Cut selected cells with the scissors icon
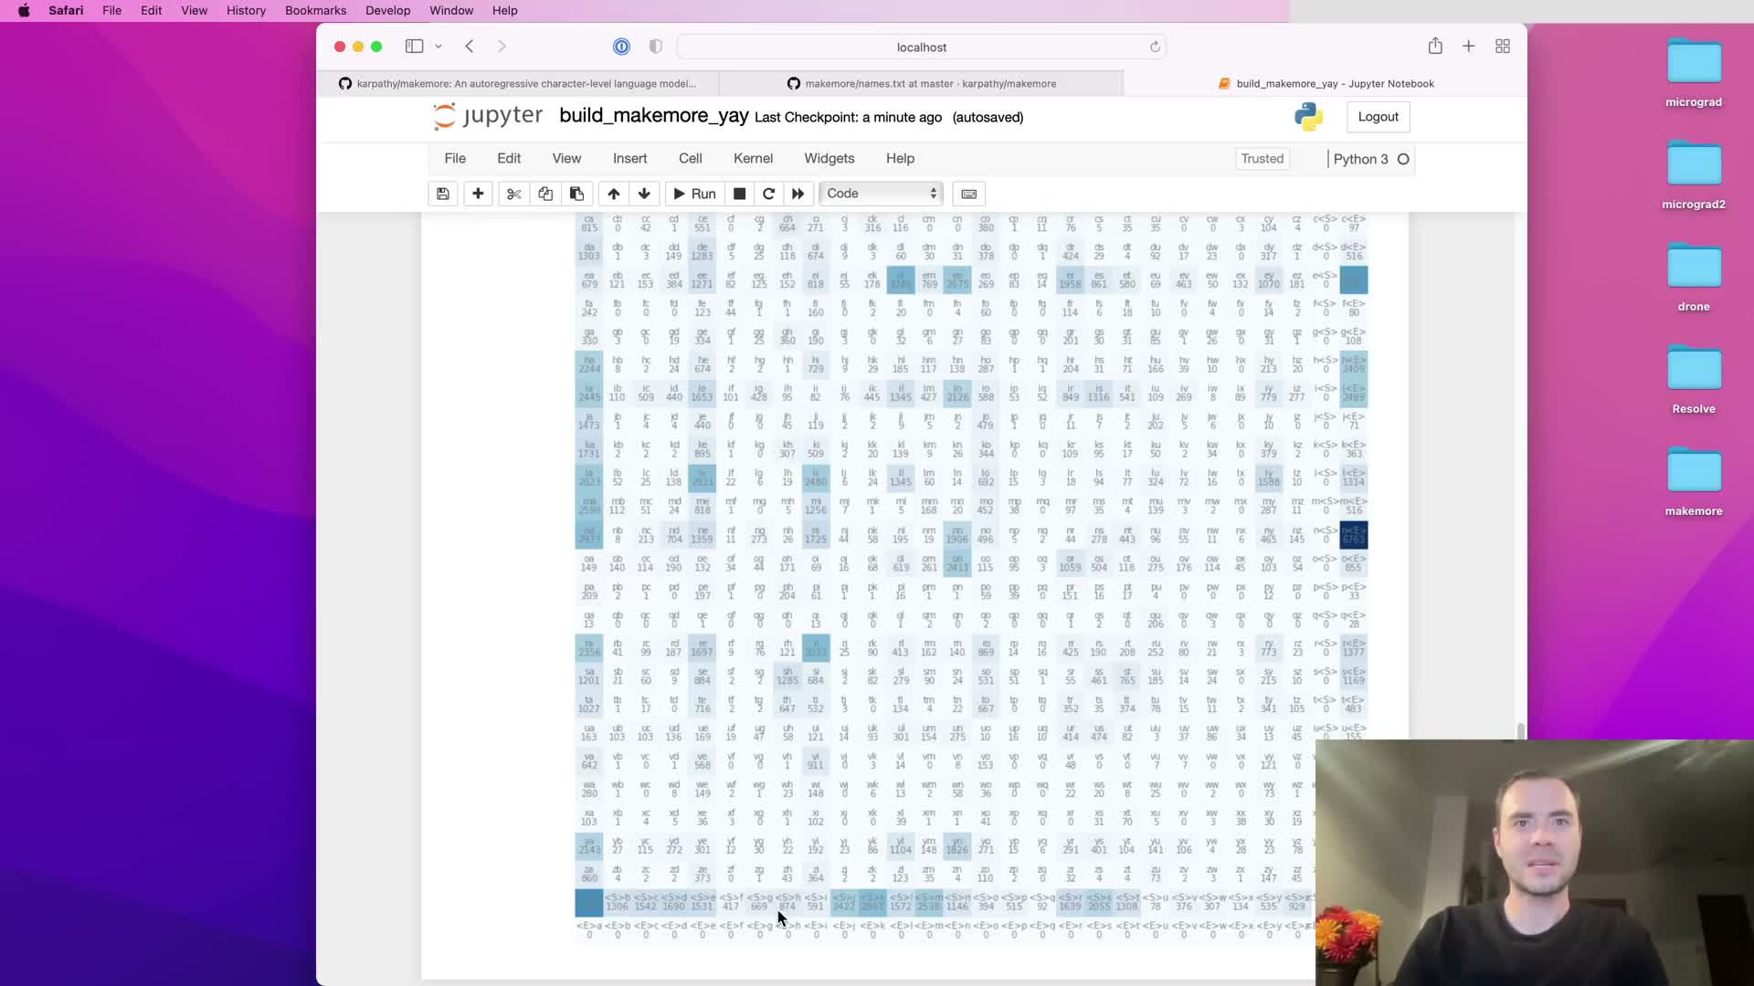This screenshot has width=1754, height=986. click(513, 194)
